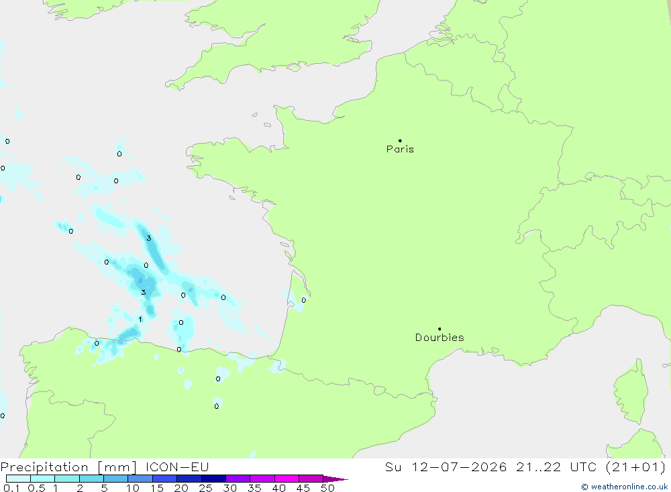Click the '10' legend scale number

pos(133,488)
